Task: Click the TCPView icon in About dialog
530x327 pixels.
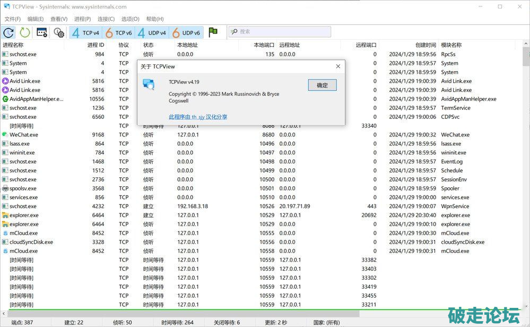Action: point(149,85)
